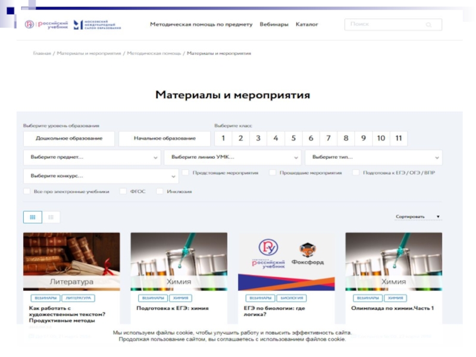Open the Олимпиада по химии card image
Viewport: 476px width, 357px height.
pos(394,262)
